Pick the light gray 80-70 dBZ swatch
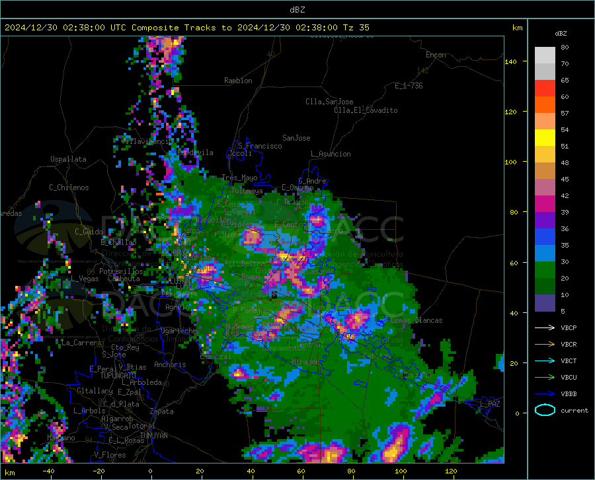Viewport: 595px width, 480px height. pos(545,55)
